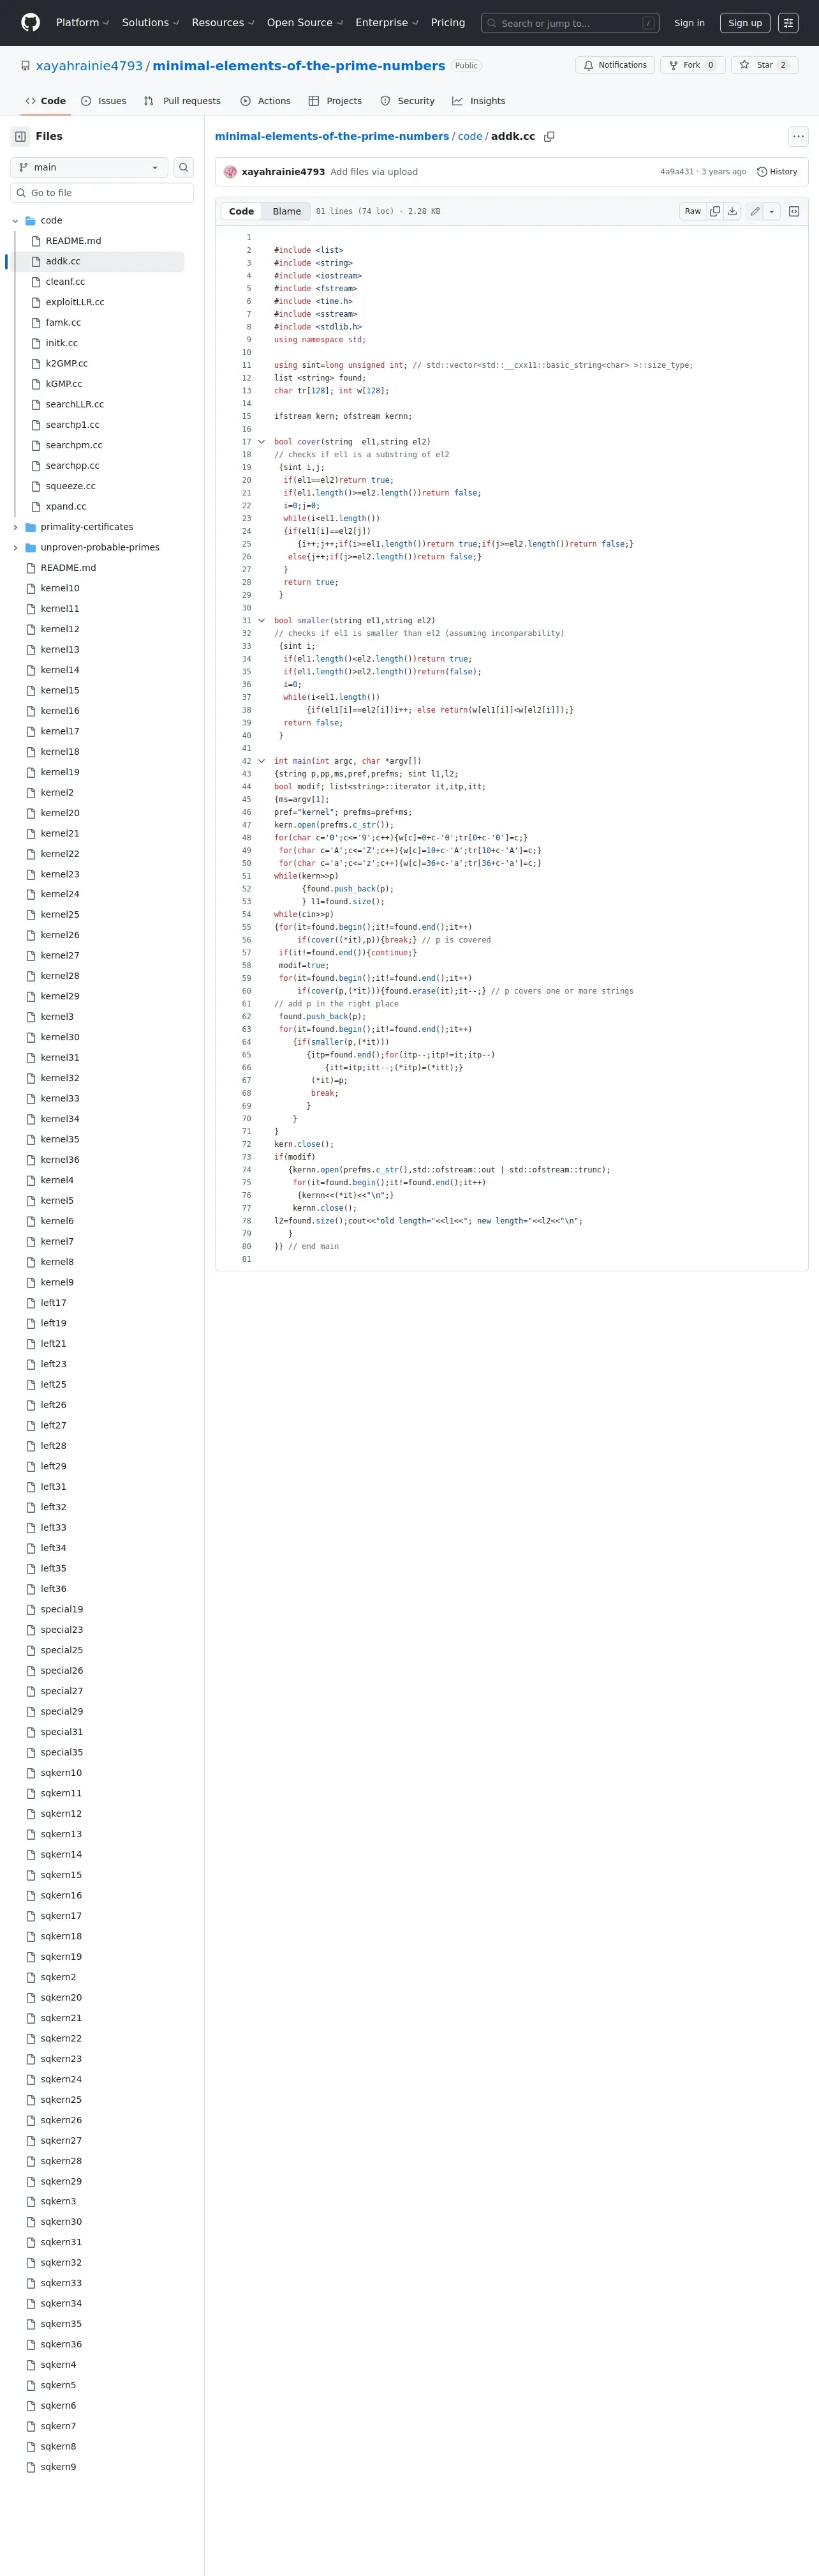Open the Raw file view

pos(693,211)
